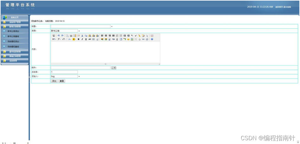Click the broom clear-HTML icon
Image resolution: width=300 pixels, height=144 pixels.
click(140, 36)
